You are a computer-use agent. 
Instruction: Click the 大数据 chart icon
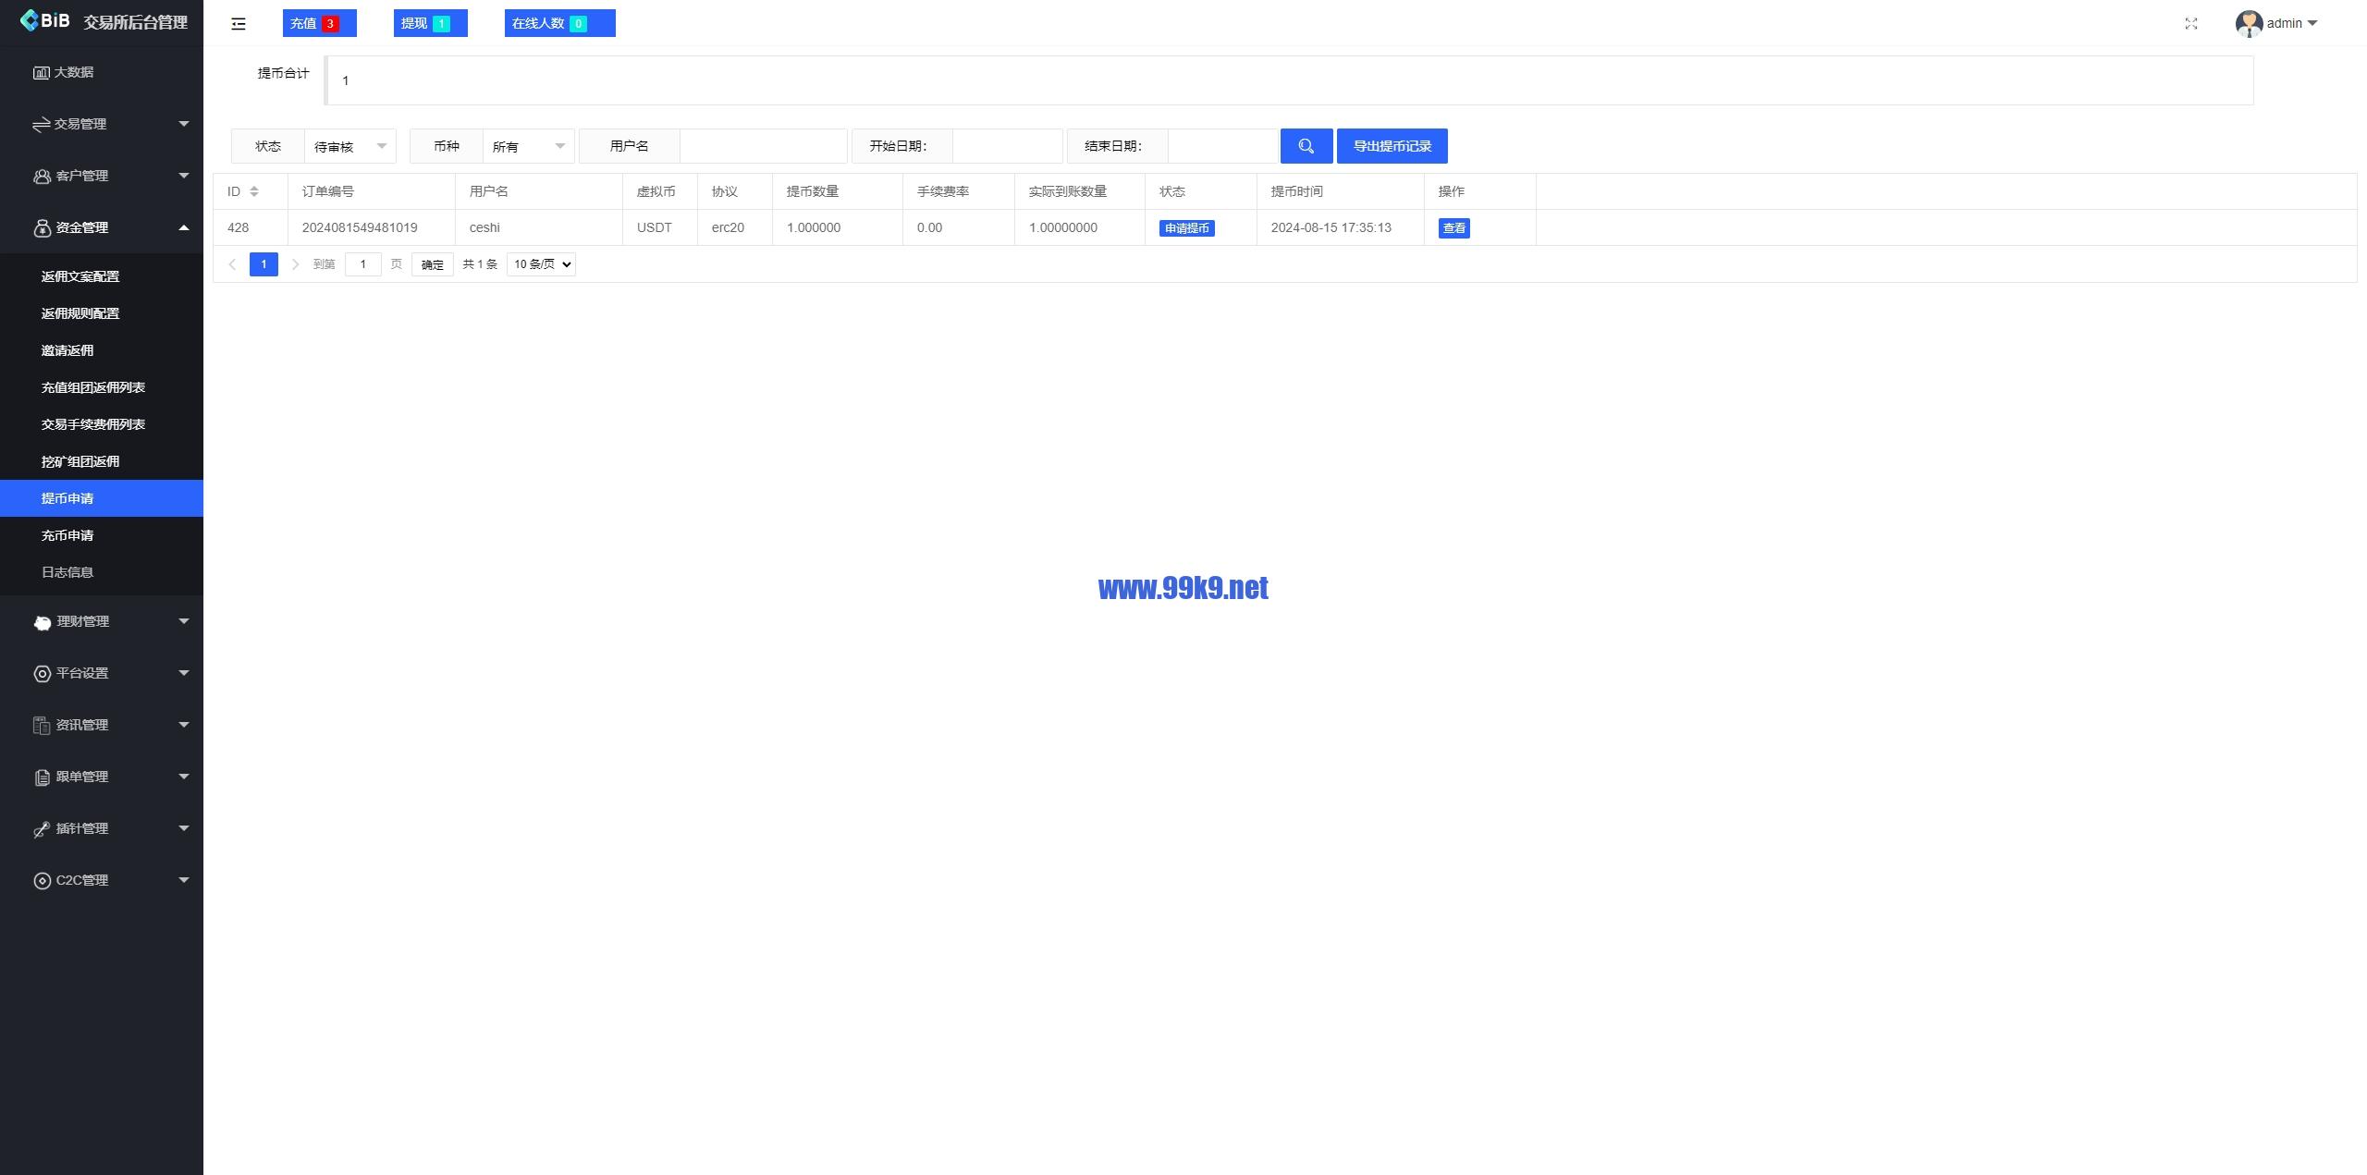[x=41, y=72]
